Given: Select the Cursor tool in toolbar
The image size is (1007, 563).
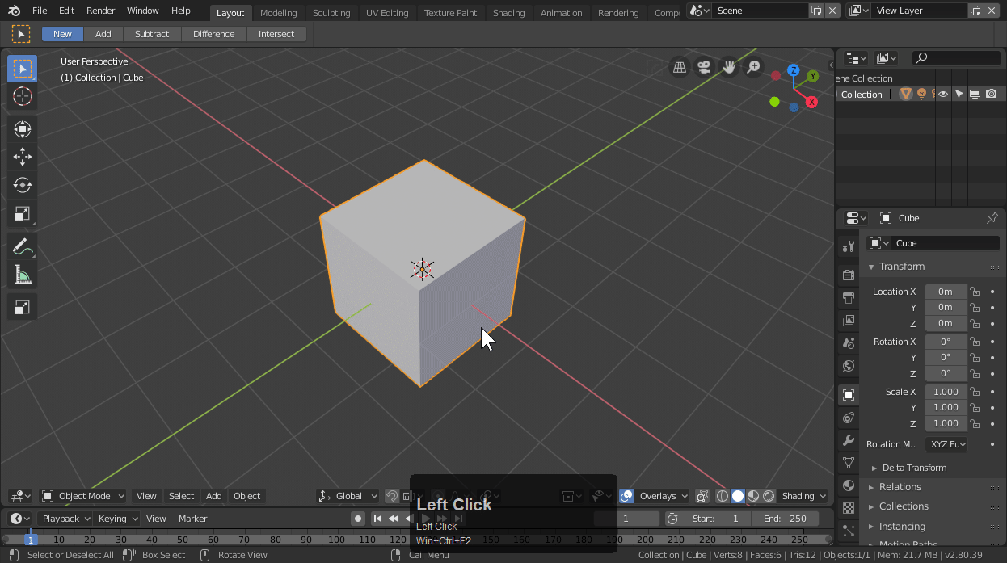Looking at the screenshot, I should click(x=22, y=97).
